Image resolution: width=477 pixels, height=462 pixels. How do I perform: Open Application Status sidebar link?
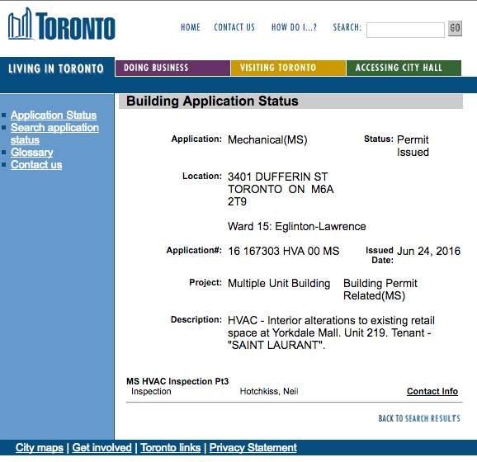click(x=54, y=115)
